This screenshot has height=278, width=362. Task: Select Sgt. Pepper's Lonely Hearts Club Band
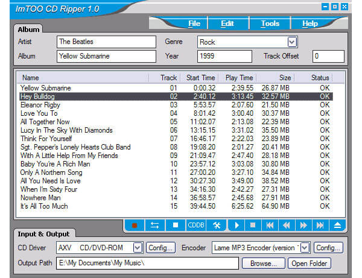pos(176,147)
